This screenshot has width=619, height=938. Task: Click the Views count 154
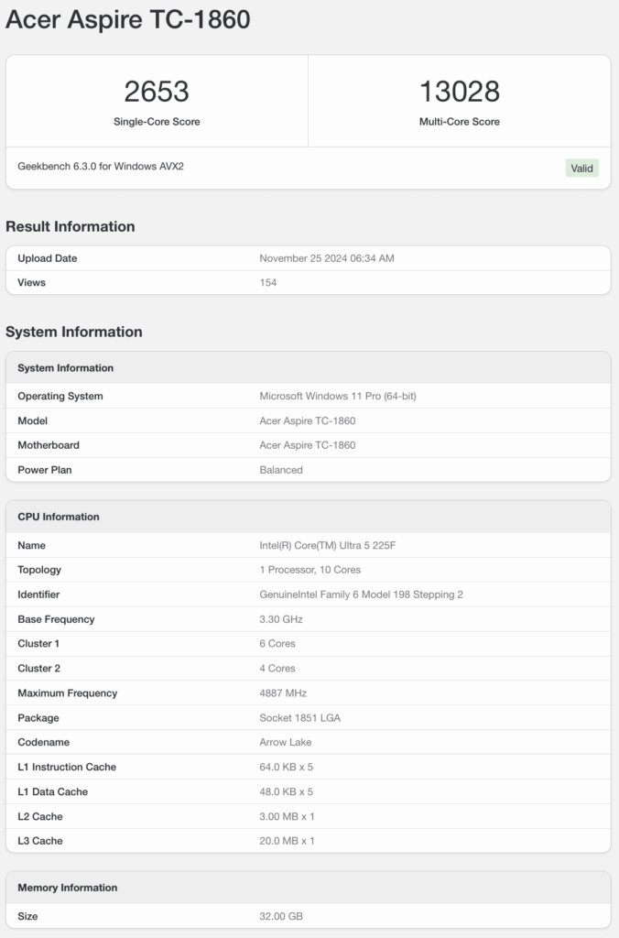(268, 282)
